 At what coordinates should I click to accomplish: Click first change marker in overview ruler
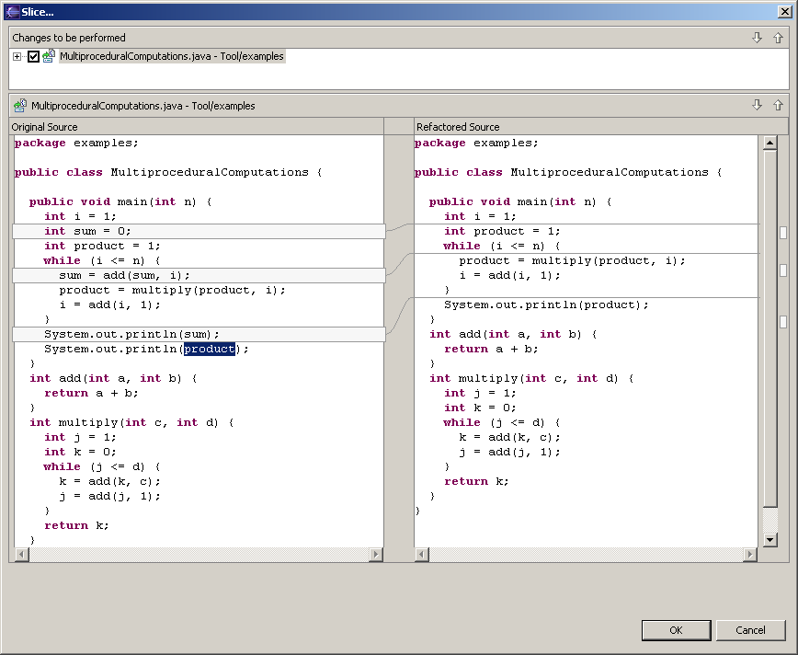point(783,232)
